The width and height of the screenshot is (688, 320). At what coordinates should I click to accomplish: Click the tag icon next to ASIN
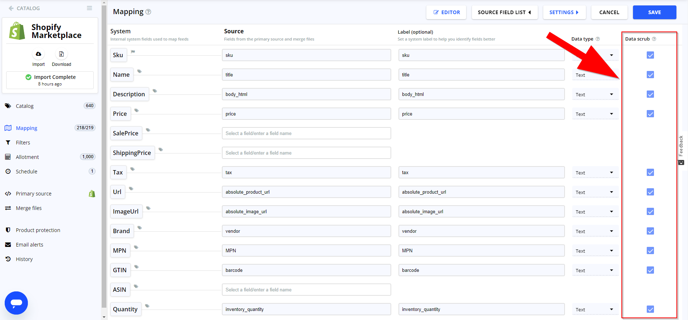point(136,286)
